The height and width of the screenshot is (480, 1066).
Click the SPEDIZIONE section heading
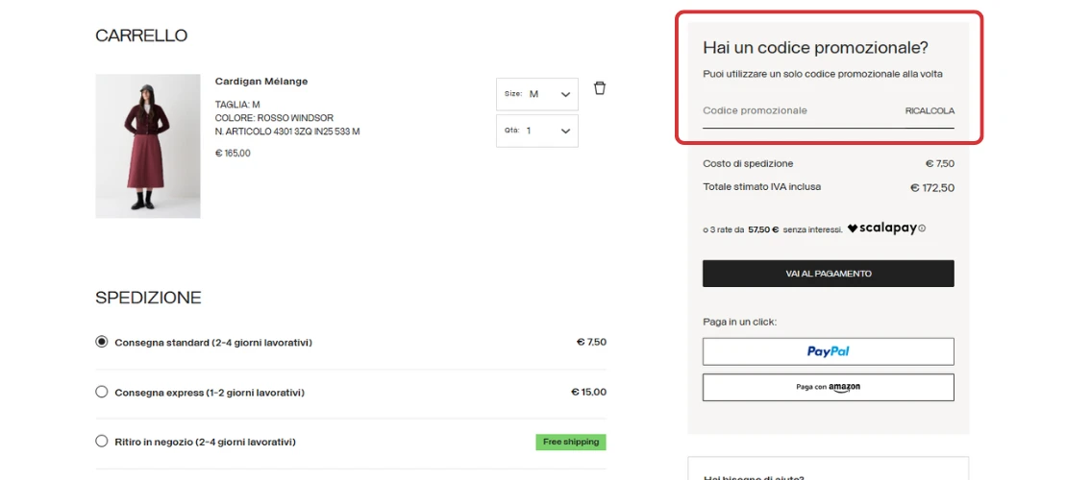coord(148,298)
